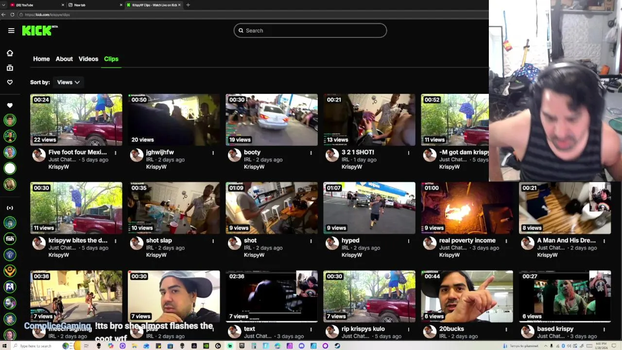The height and width of the screenshot is (350, 622).
Task: Play the '3 2 1 SHOT!' clip thumbnail
Action: pos(369,120)
